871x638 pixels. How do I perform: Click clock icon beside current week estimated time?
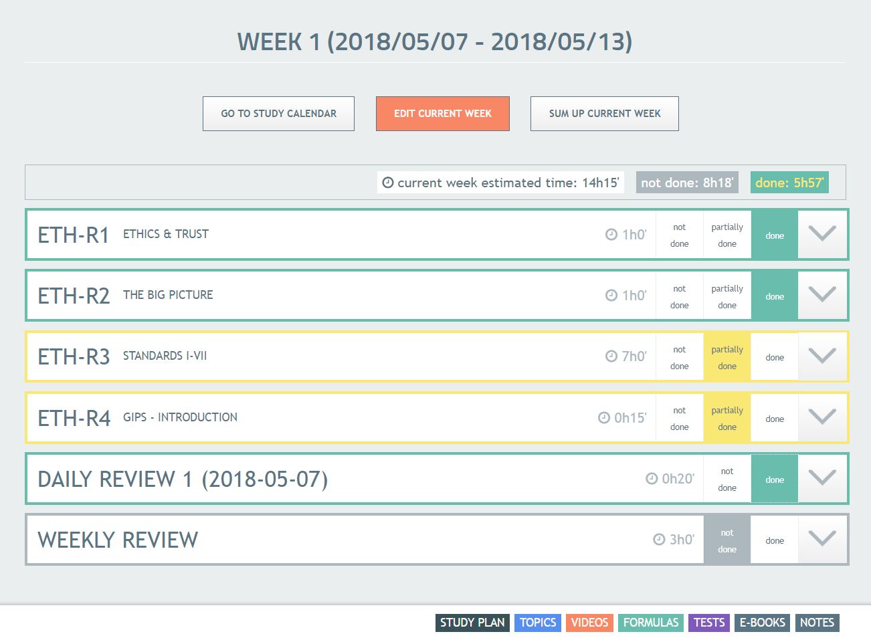tap(388, 183)
